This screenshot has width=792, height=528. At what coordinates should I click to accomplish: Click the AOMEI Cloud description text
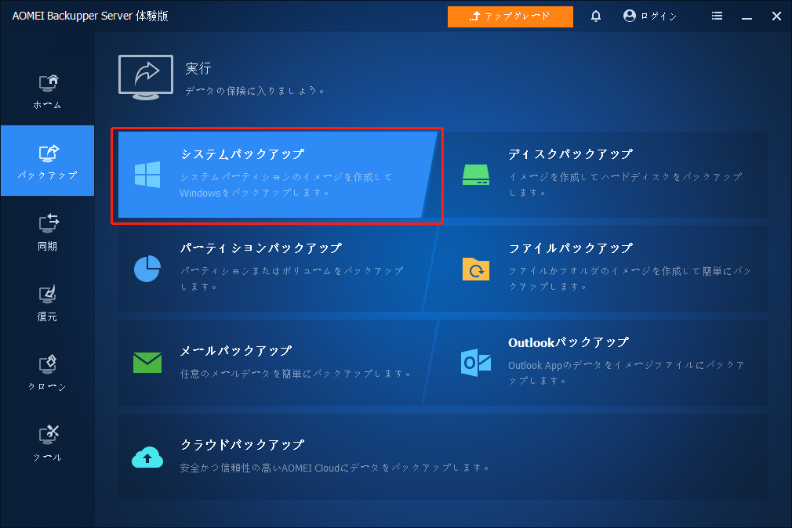coord(336,468)
